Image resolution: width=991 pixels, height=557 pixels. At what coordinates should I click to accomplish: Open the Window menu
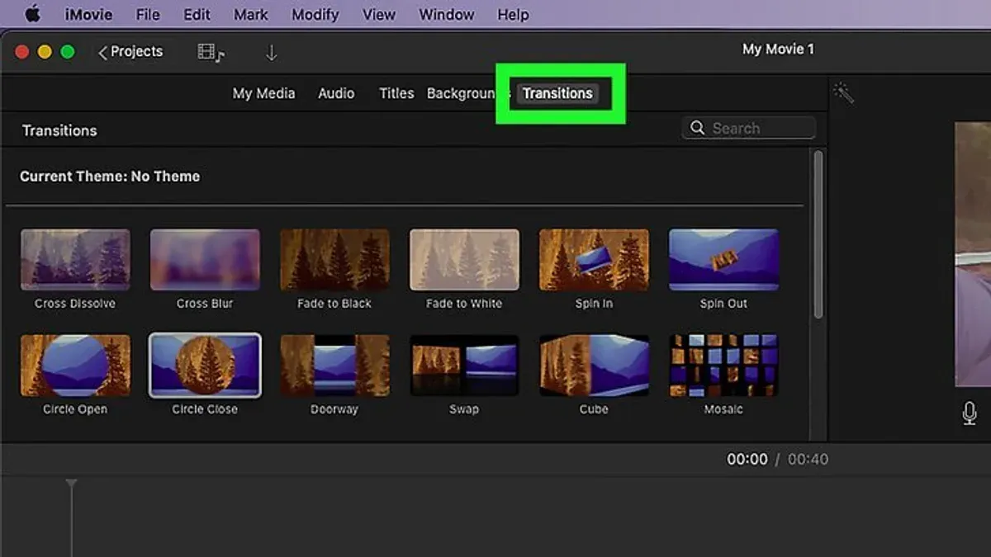446,15
